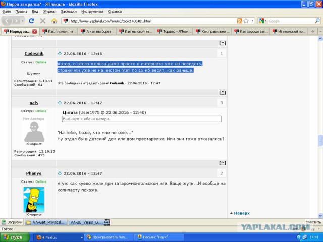
Task: Click the [^] up link above Cudesnik's post
Action: pyautogui.click(x=223, y=43)
